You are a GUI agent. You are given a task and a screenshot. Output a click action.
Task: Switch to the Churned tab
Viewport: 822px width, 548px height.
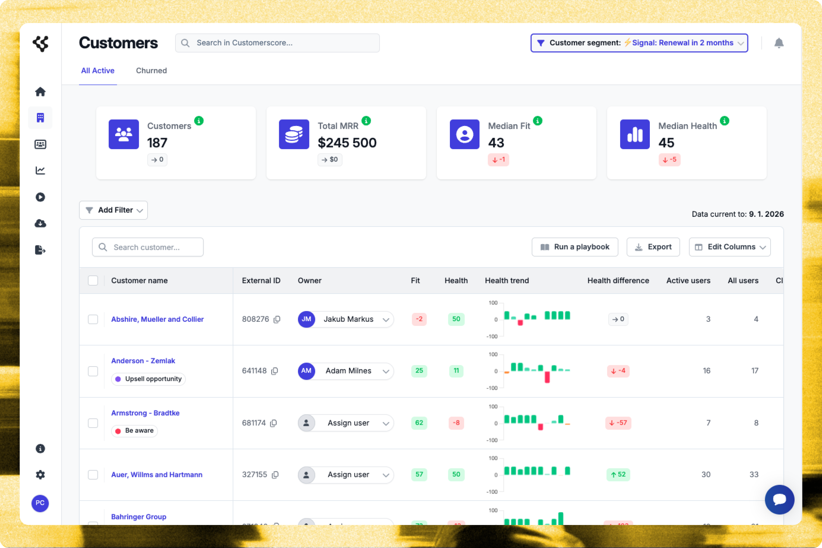tap(151, 71)
